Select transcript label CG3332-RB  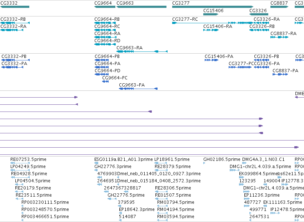tap(13, 19)
